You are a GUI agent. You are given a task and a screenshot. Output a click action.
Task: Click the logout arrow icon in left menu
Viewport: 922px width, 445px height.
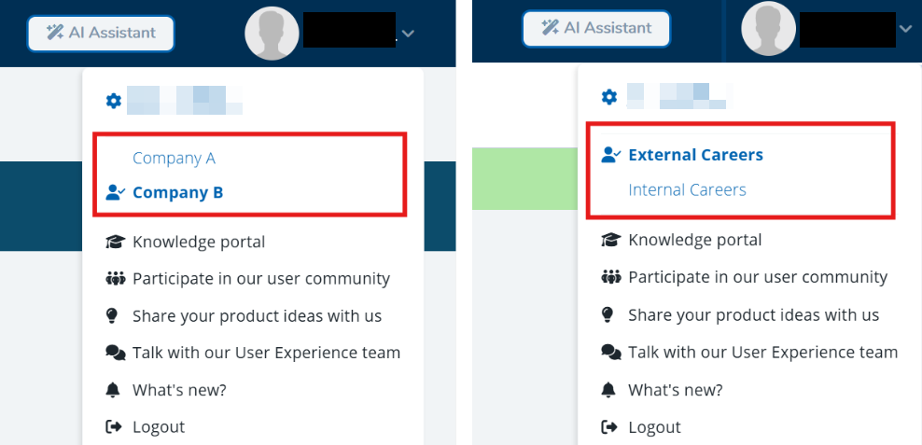pos(115,427)
